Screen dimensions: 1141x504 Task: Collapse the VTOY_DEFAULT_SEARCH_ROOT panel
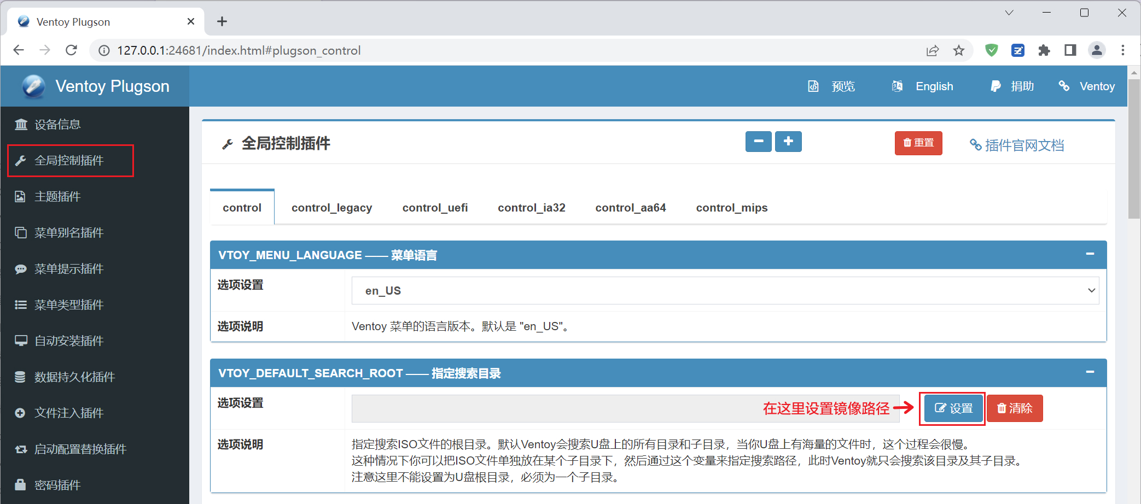coord(1090,372)
